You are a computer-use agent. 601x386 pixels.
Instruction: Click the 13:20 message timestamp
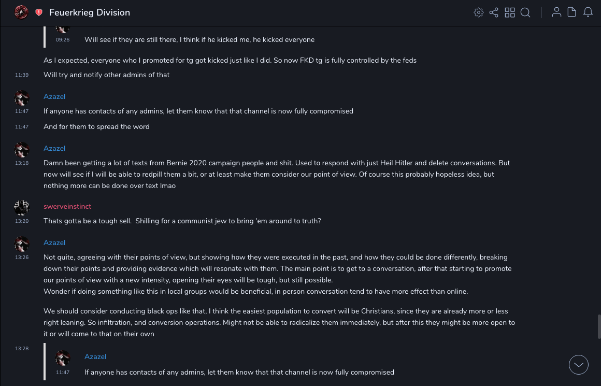tap(22, 221)
